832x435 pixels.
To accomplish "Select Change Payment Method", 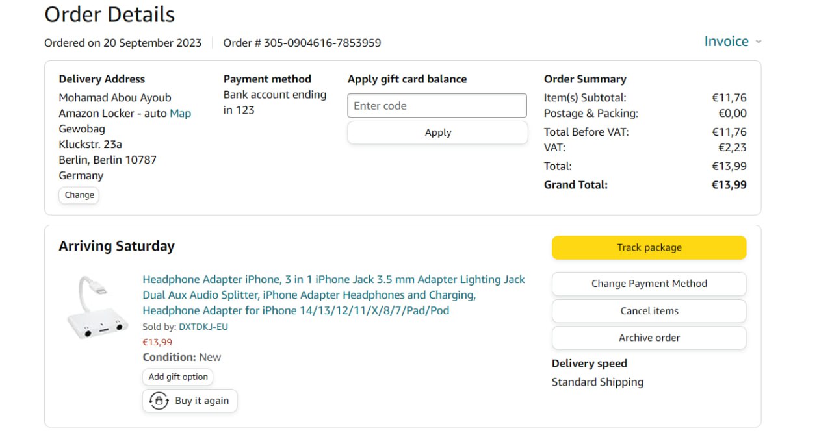I will click(649, 284).
